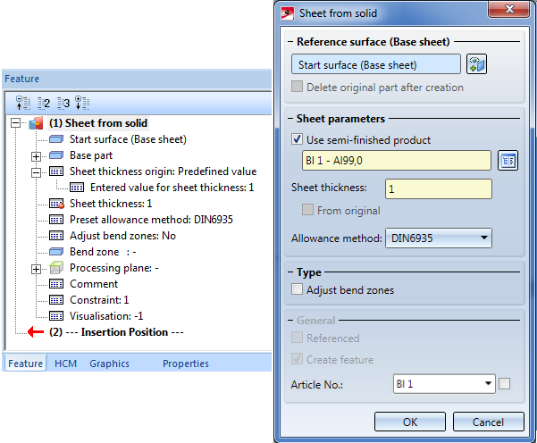Click the Cancel button
Screen dimensions: 537x443
pyautogui.click(x=489, y=422)
